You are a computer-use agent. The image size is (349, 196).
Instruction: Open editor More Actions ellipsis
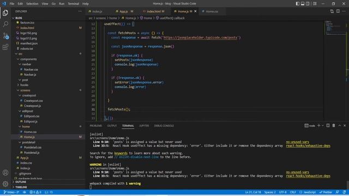(344, 11)
